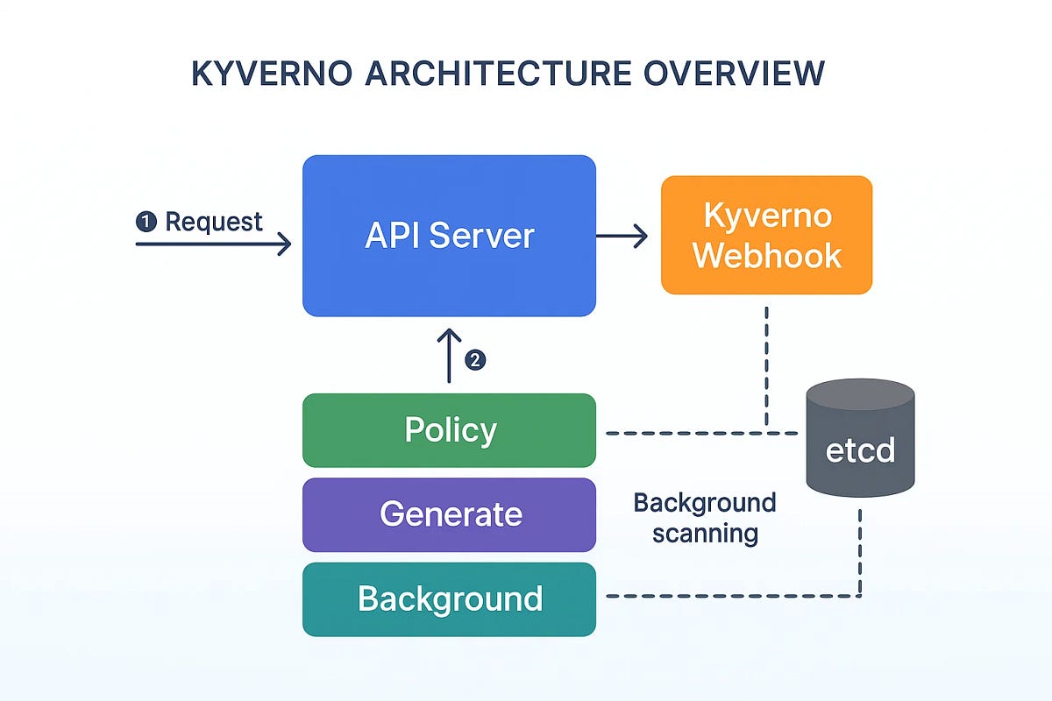
Task: Select the teal Background component
Action: [449, 598]
